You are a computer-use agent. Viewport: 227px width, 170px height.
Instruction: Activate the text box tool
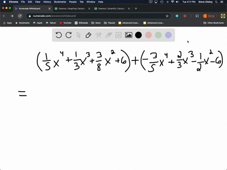click(x=118, y=35)
